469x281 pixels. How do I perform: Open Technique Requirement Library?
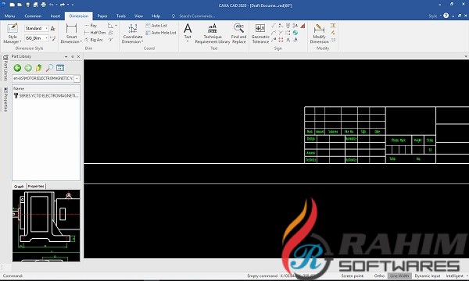213,33
